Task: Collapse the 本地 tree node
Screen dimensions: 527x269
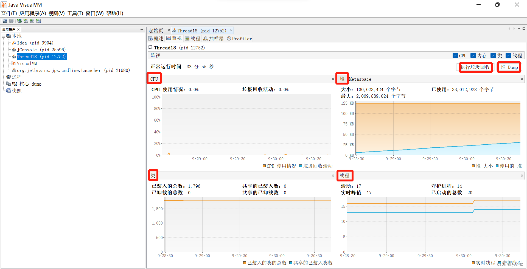Action: point(4,36)
